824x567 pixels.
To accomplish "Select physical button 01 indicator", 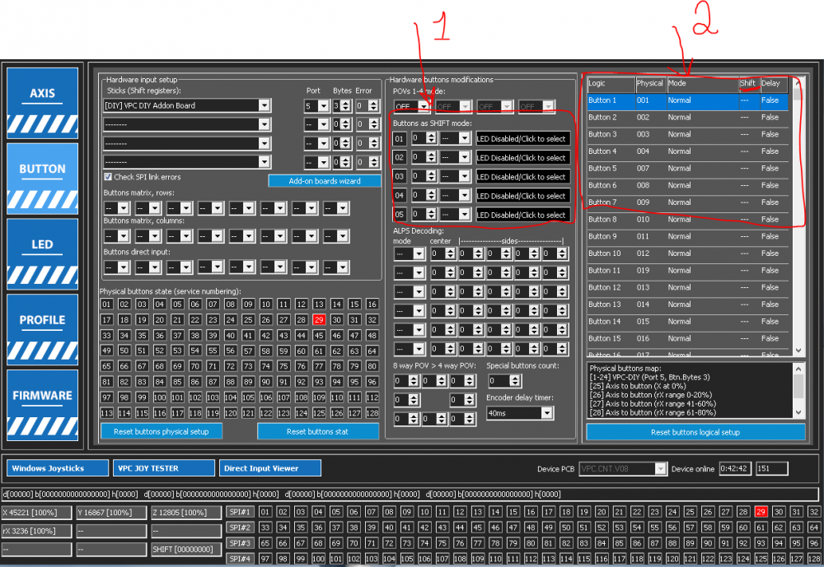I will point(106,304).
